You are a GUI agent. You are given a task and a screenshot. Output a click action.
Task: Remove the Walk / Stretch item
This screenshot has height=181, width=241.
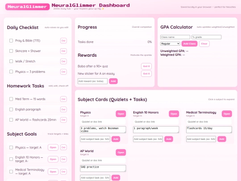tap(63, 61)
